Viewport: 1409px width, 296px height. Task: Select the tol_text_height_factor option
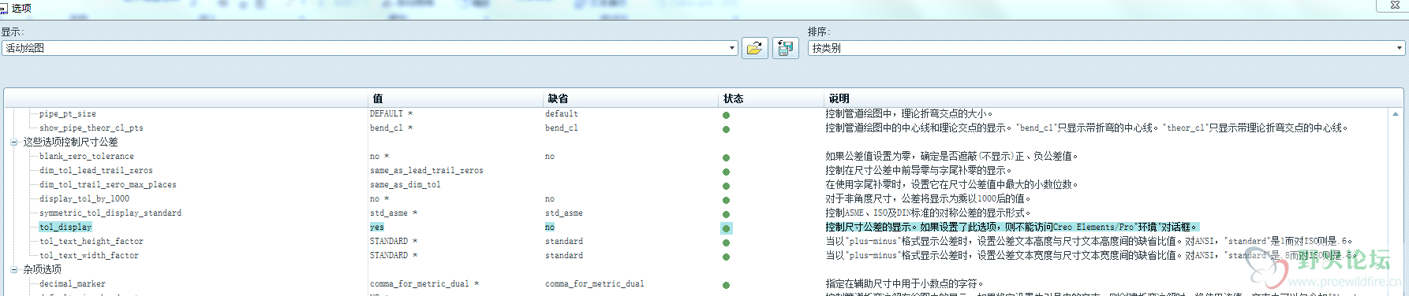(x=92, y=242)
